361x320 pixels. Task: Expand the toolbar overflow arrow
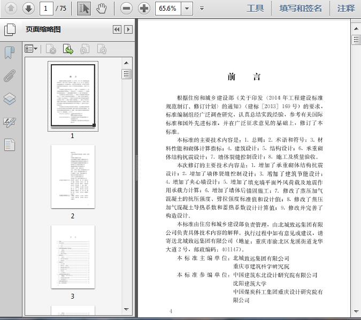[x=202, y=8]
